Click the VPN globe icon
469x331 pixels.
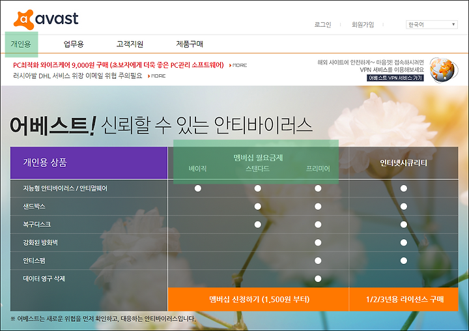444,70
